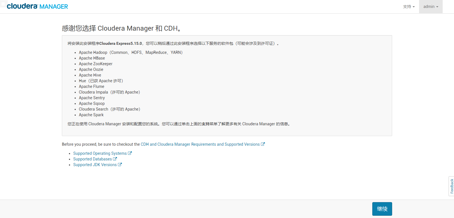Click the Apache Hive list entry
The image size is (454, 218).
pos(90,75)
